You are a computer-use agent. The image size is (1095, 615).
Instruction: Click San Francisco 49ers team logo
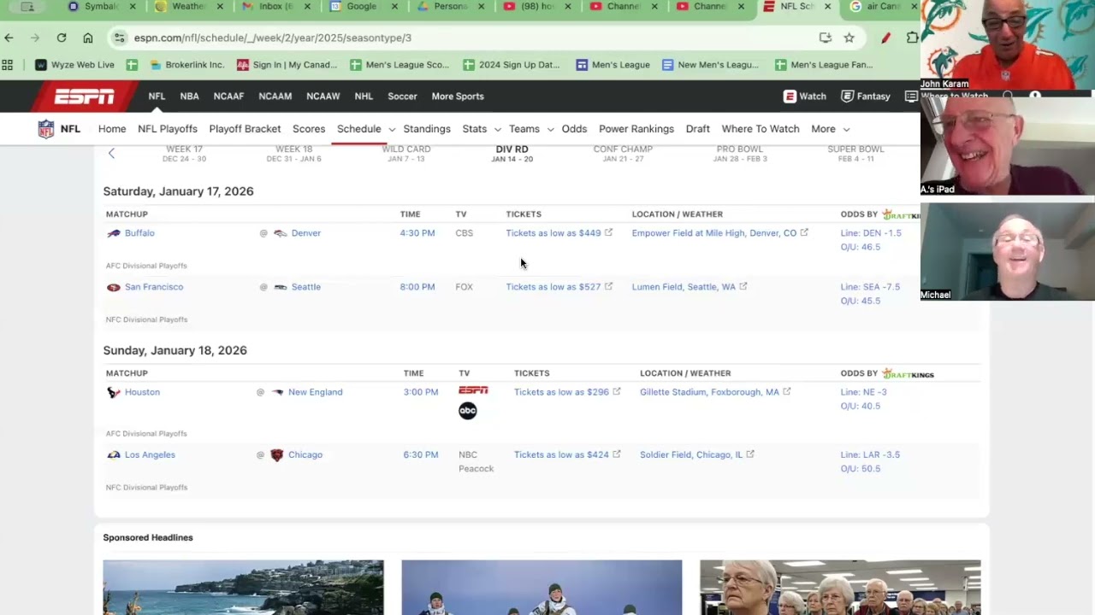tap(113, 287)
